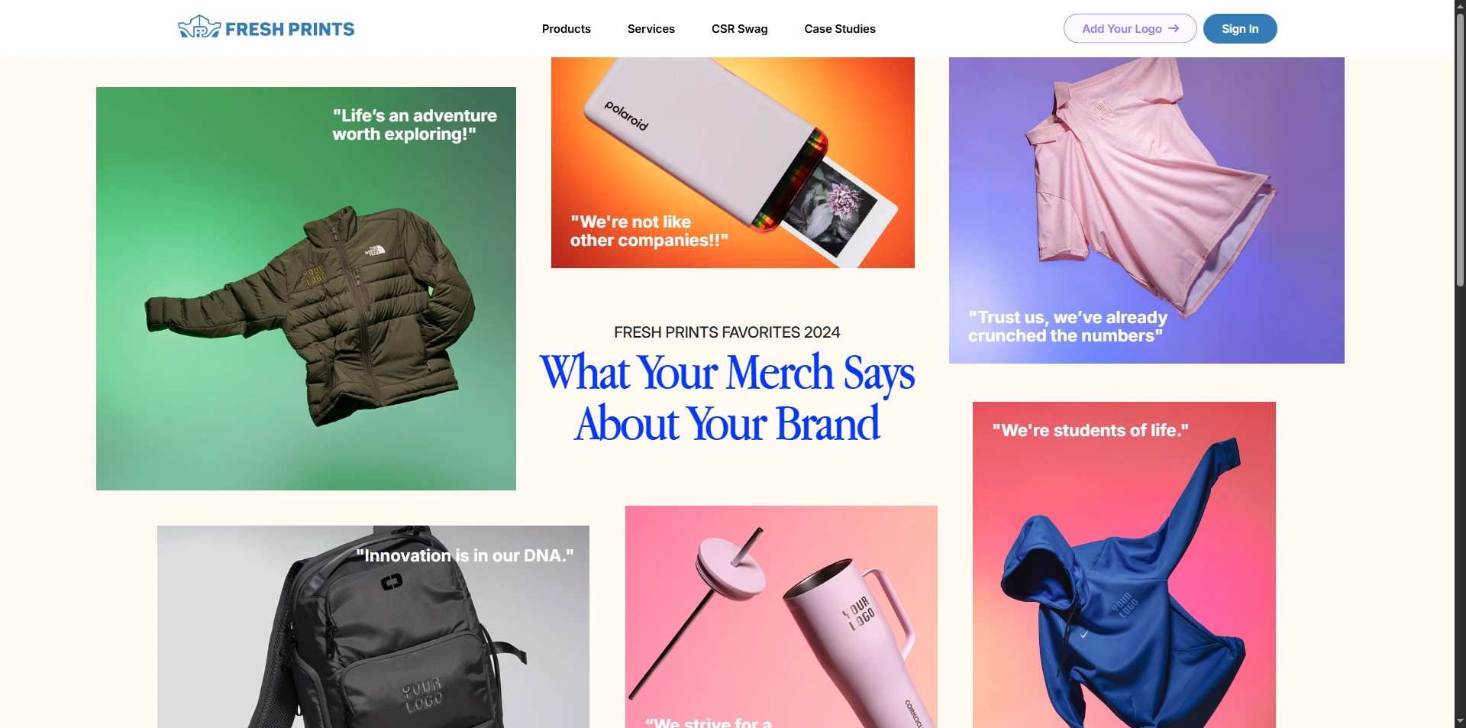Click the scrollbar up arrow
Viewport: 1466px width, 728px height.
click(x=1460, y=5)
